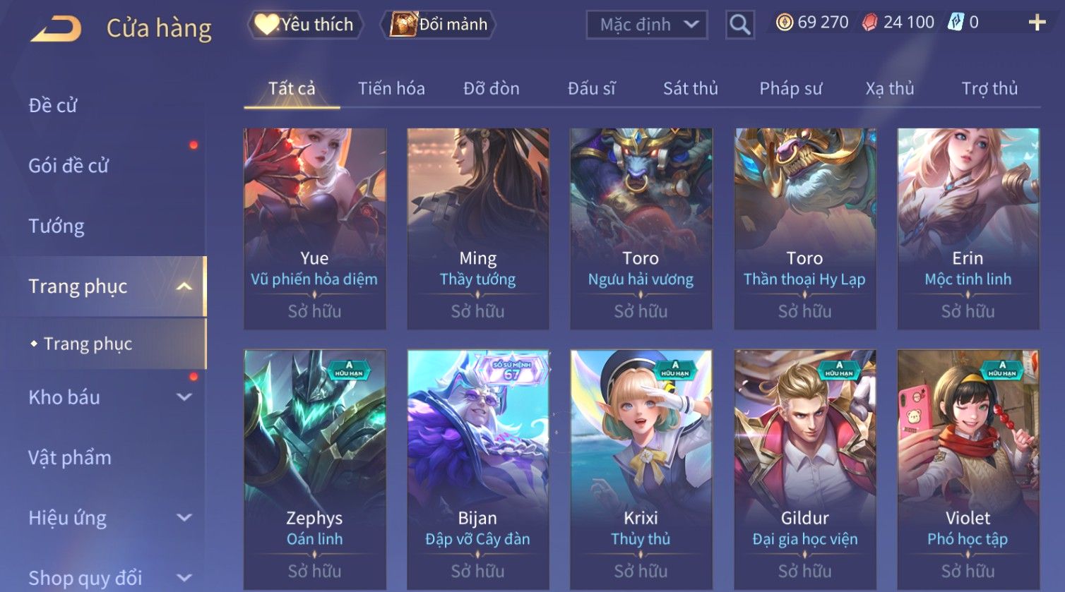The image size is (1065, 592).
Task: Tap the gold coin currency icon
Action: 784,23
